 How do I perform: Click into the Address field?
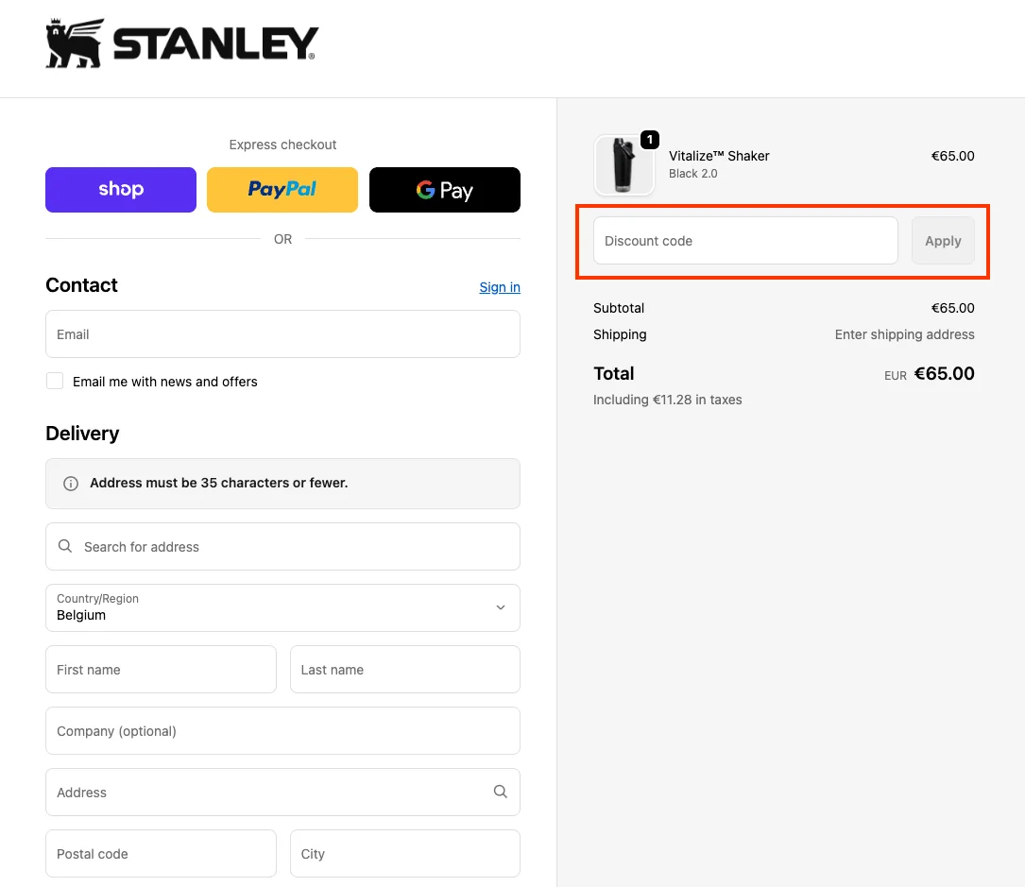282,793
